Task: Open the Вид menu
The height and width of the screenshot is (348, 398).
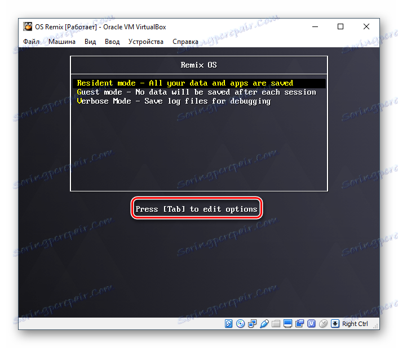Action: [90, 42]
